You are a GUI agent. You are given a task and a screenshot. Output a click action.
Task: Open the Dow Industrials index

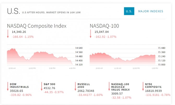click(x=19, y=85)
